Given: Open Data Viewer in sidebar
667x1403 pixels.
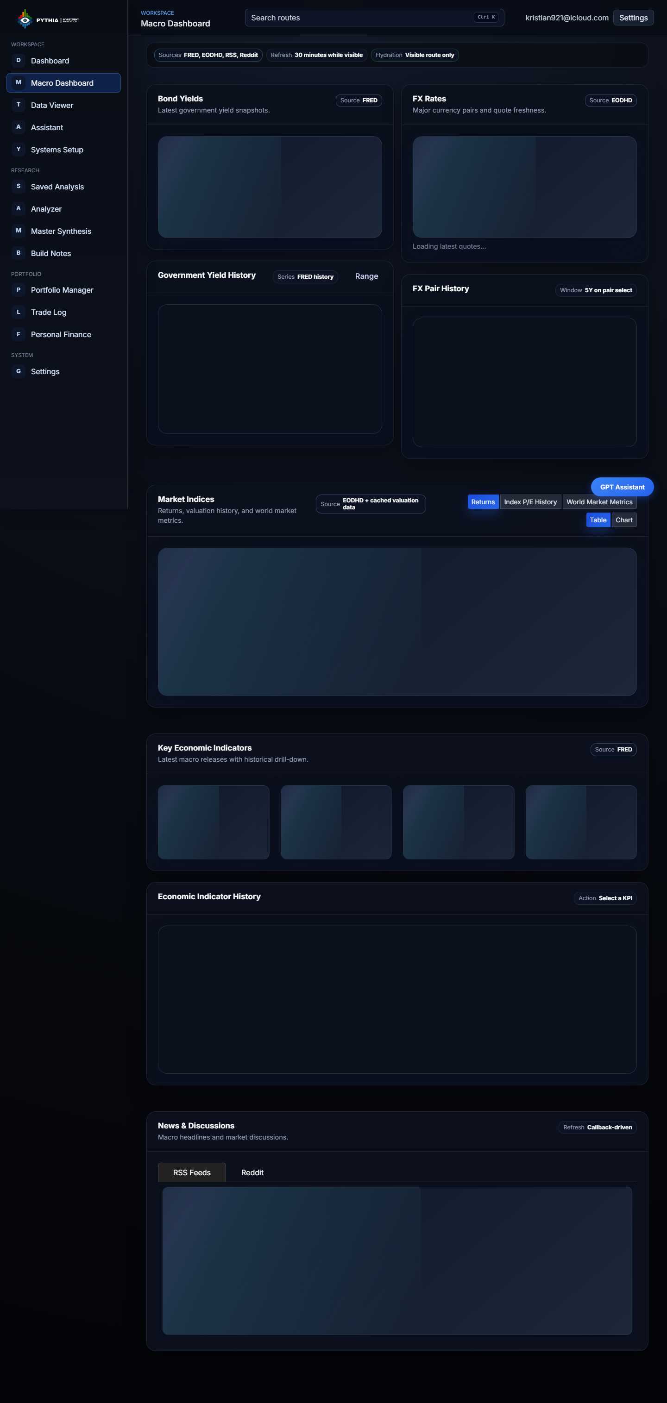Looking at the screenshot, I should point(63,105).
